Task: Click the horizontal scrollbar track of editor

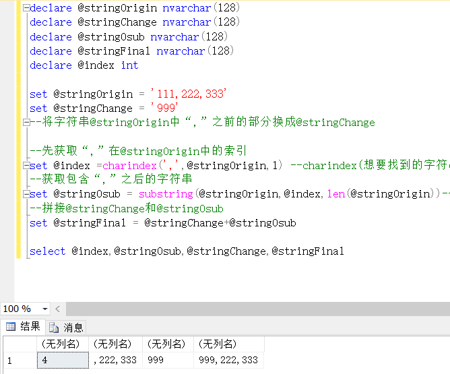Action: click(258, 309)
